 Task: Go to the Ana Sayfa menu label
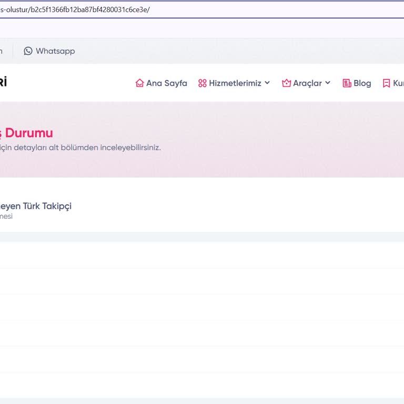click(166, 83)
